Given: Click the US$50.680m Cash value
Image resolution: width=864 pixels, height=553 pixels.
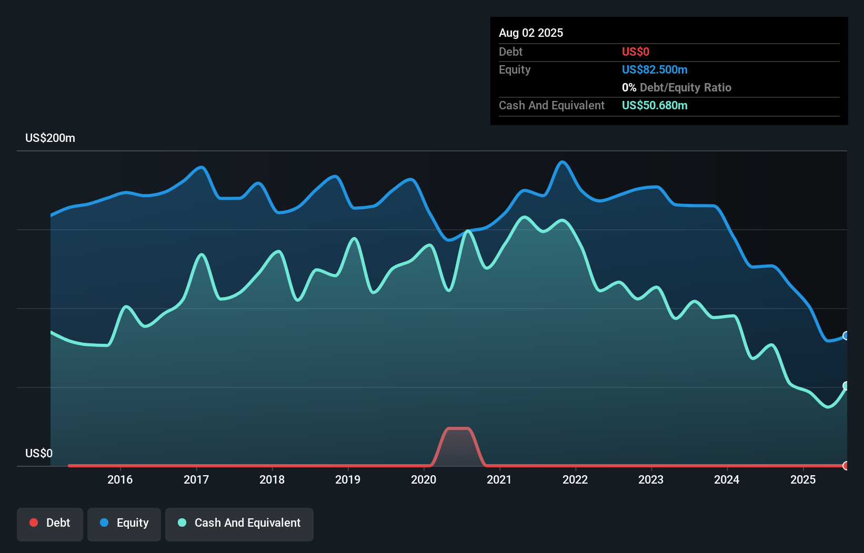Looking at the screenshot, I should coord(654,105).
